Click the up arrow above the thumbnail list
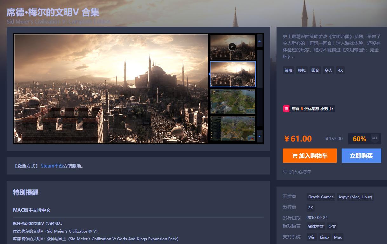Viewport: 387px width, 244px height. [259, 41]
